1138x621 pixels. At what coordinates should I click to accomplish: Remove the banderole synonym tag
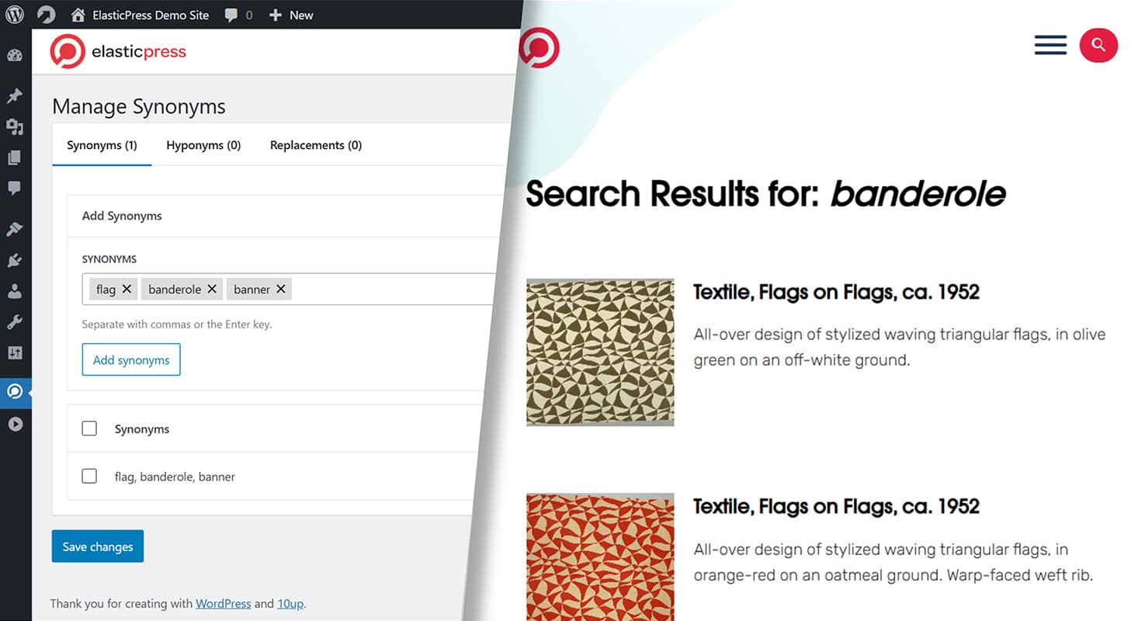(x=212, y=289)
